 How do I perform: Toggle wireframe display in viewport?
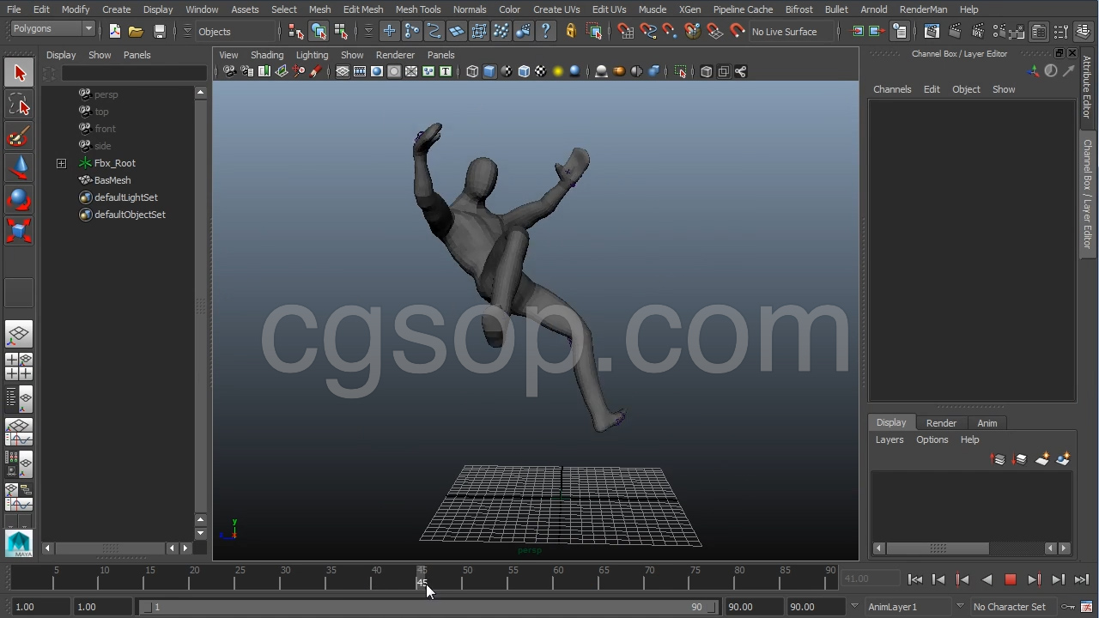pos(472,71)
